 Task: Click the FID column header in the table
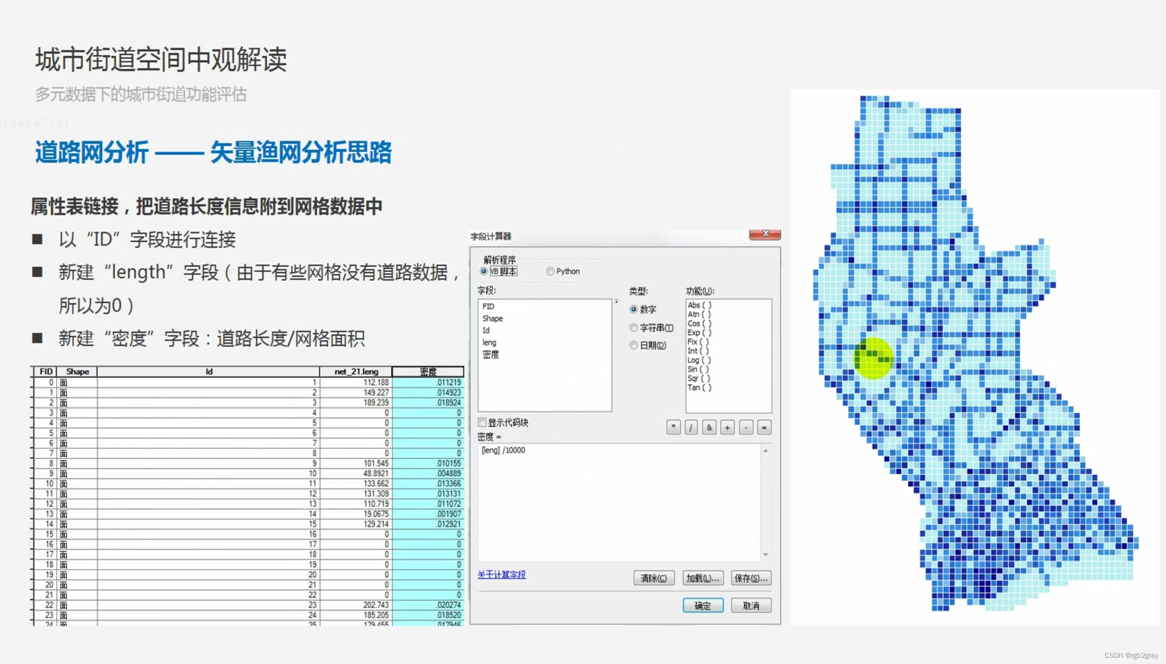pos(46,372)
